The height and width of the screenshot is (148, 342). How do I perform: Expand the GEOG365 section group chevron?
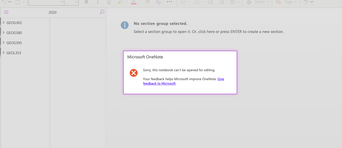tap(4, 23)
